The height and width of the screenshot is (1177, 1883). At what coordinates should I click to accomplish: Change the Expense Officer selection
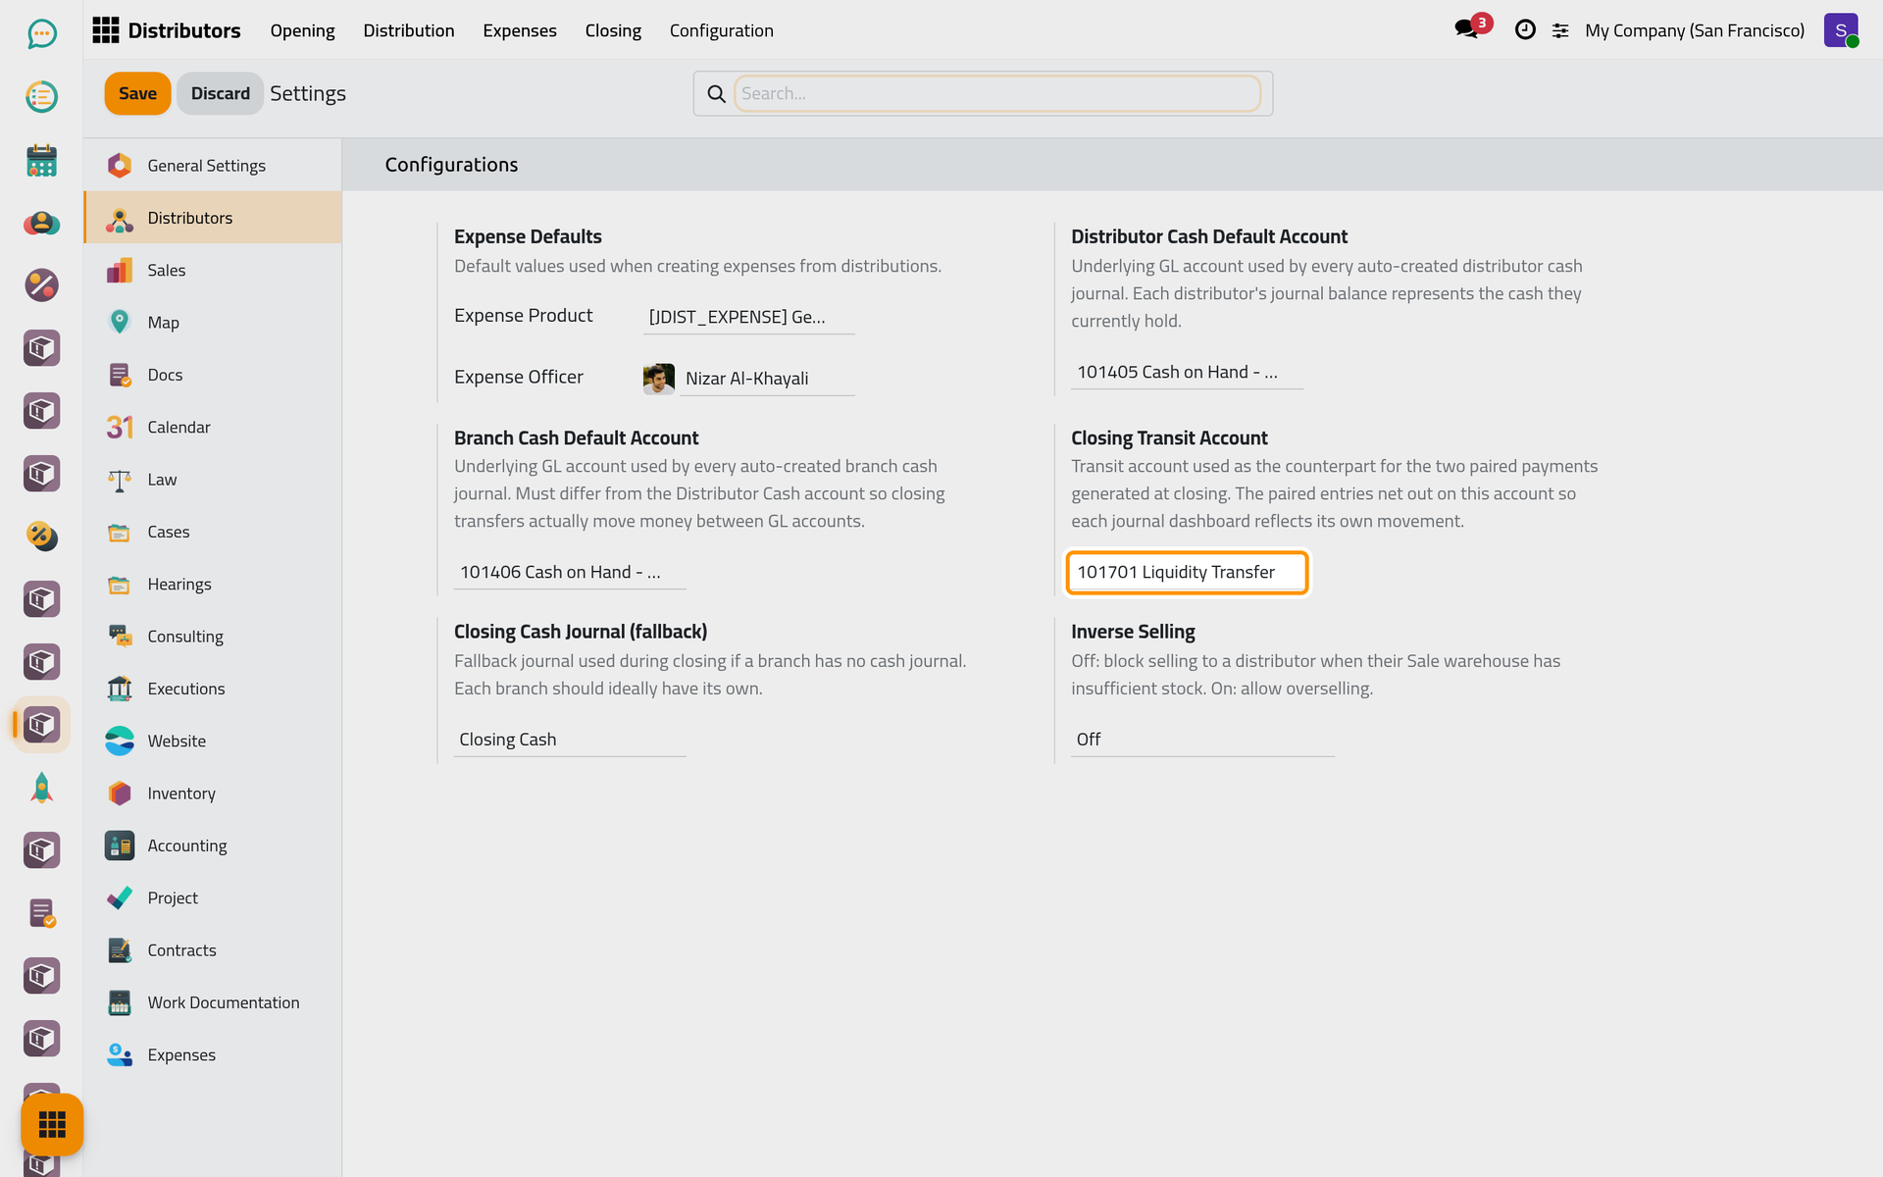coord(767,379)
